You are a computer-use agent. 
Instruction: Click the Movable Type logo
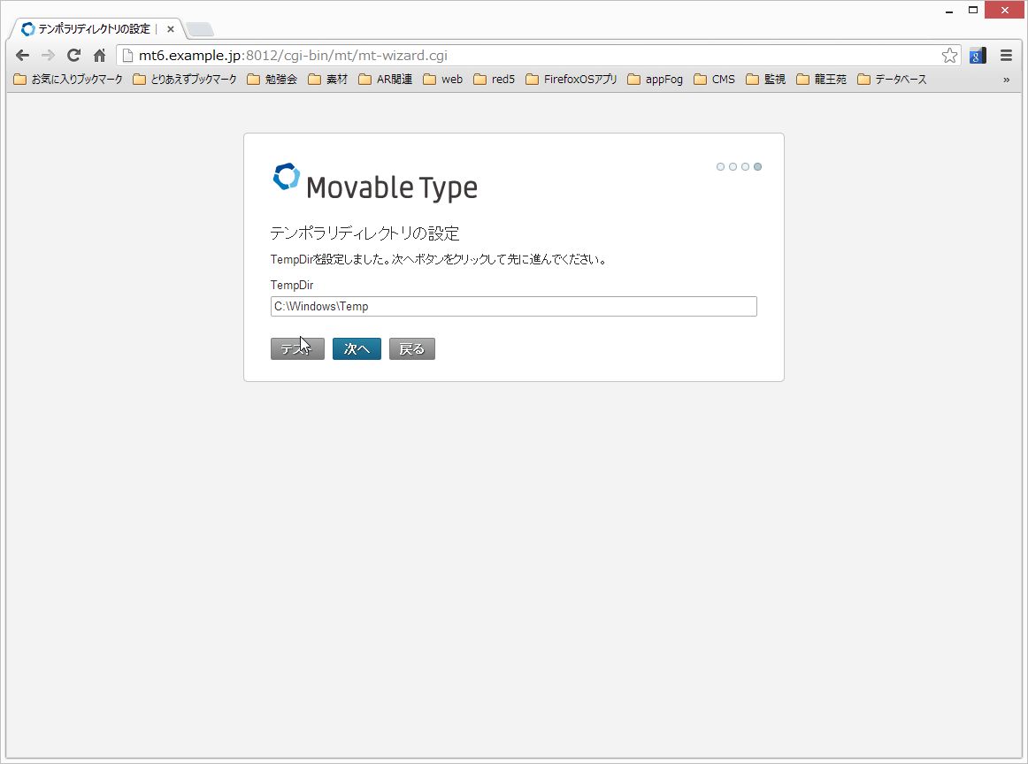pyautogui.click(x=375, y=182)
